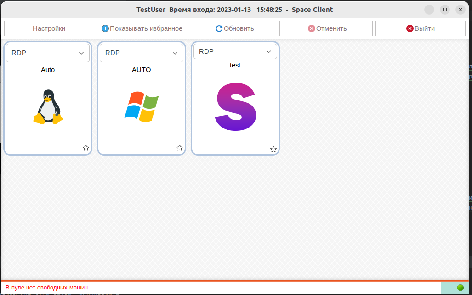Click the Windows logo icon
Viewport: 472px width, 295px height.
pyautogui.click(x=142, y=106)
